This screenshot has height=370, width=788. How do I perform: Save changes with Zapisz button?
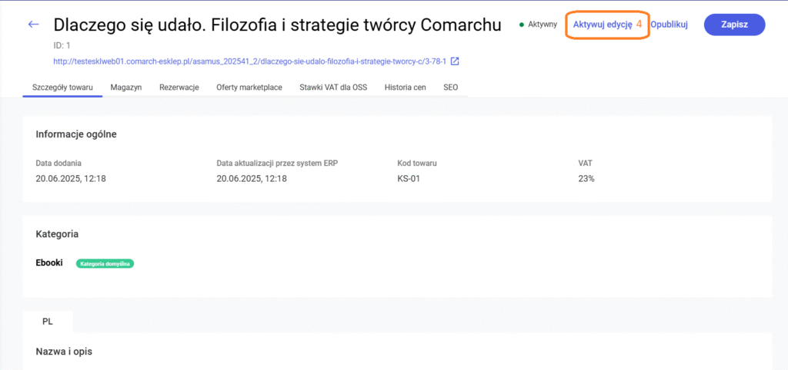pos(734,25)
